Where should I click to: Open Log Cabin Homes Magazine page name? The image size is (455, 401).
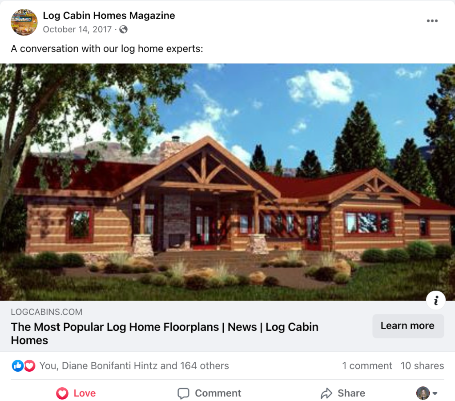[x=109, y=16]
